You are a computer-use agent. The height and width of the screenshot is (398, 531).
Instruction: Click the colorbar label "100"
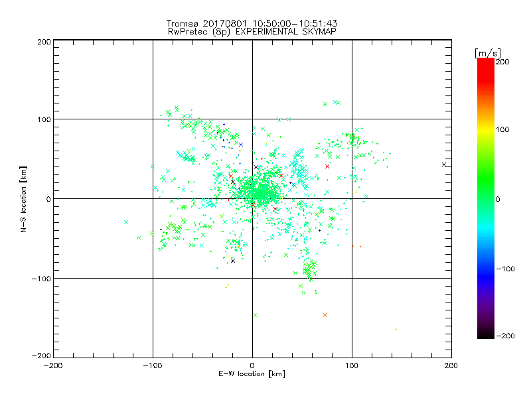coord(502,129)
